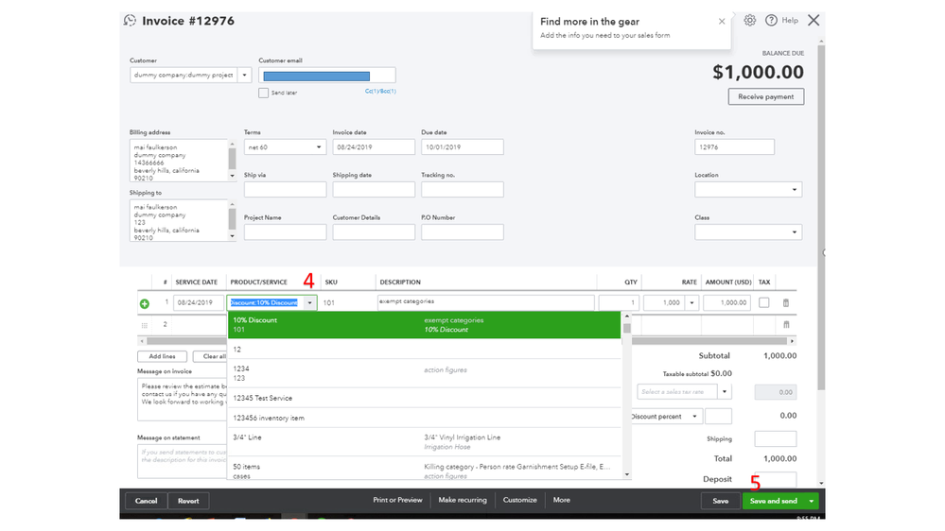Click the Receive payment button
945x531 pixels.
tap(766, 96)
